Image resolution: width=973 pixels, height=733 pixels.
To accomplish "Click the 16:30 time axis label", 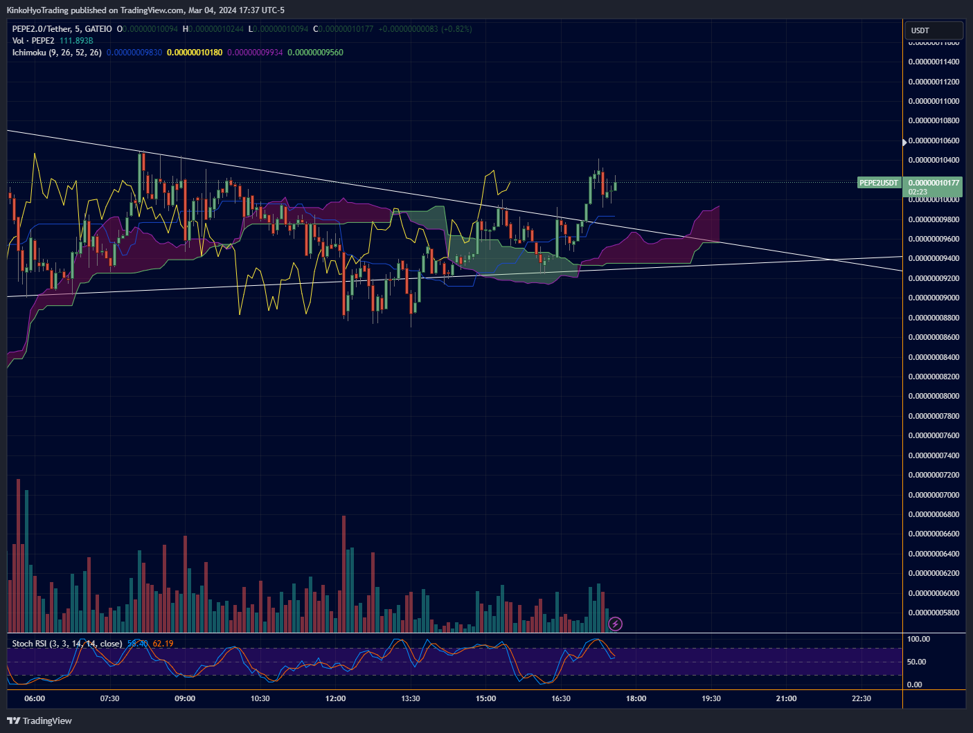I will (561, 698).
